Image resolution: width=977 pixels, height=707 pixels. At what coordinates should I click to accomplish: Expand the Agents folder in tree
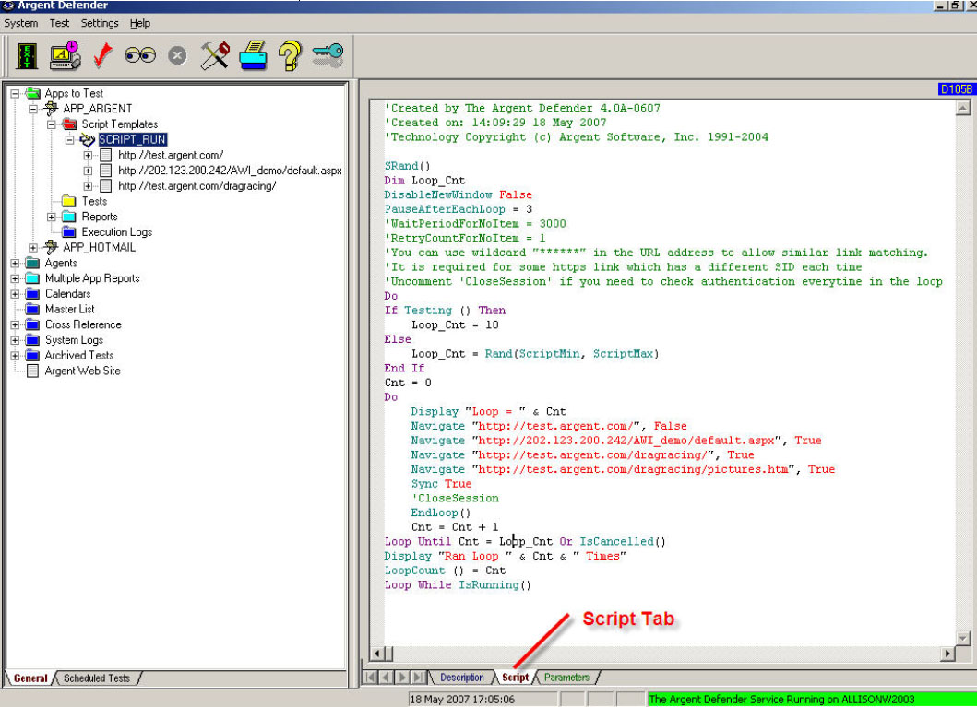(x=15, y=263)
